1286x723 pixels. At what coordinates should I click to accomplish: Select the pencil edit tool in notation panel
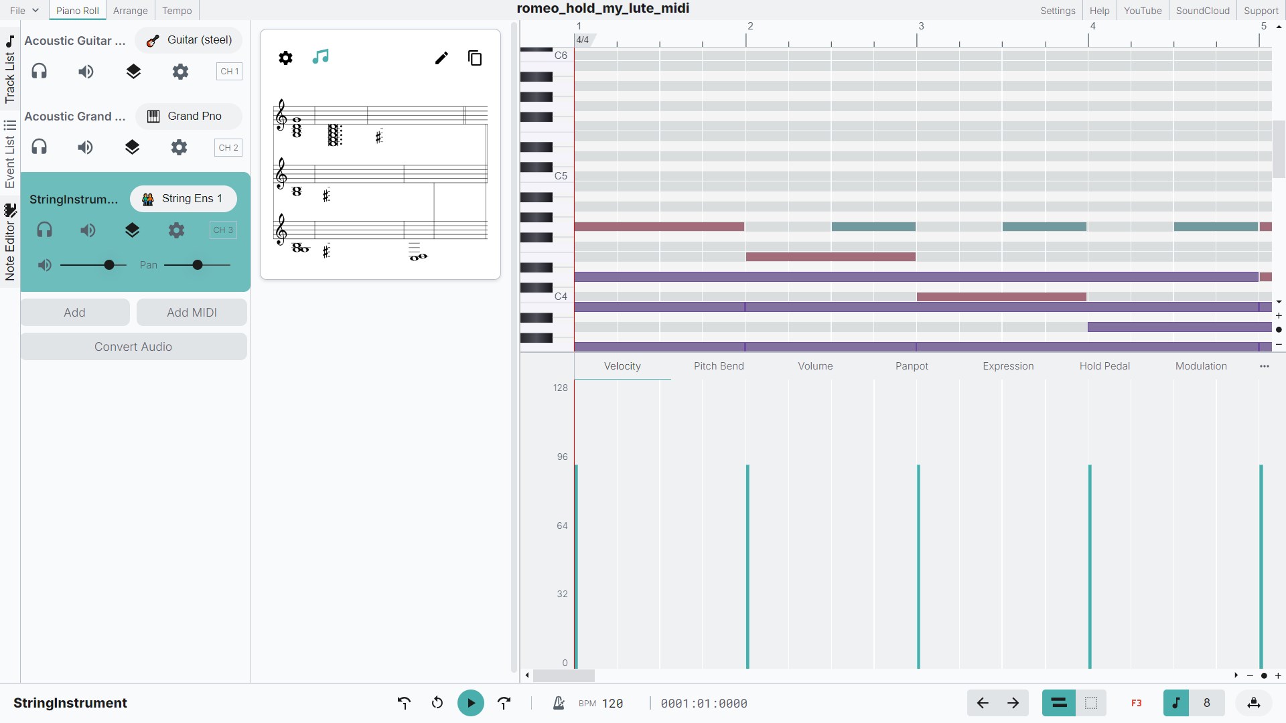click(441, 58)
